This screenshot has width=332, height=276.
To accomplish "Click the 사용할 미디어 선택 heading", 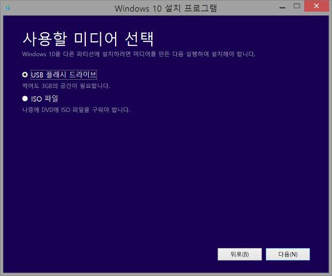I will (x=88, y=39).
